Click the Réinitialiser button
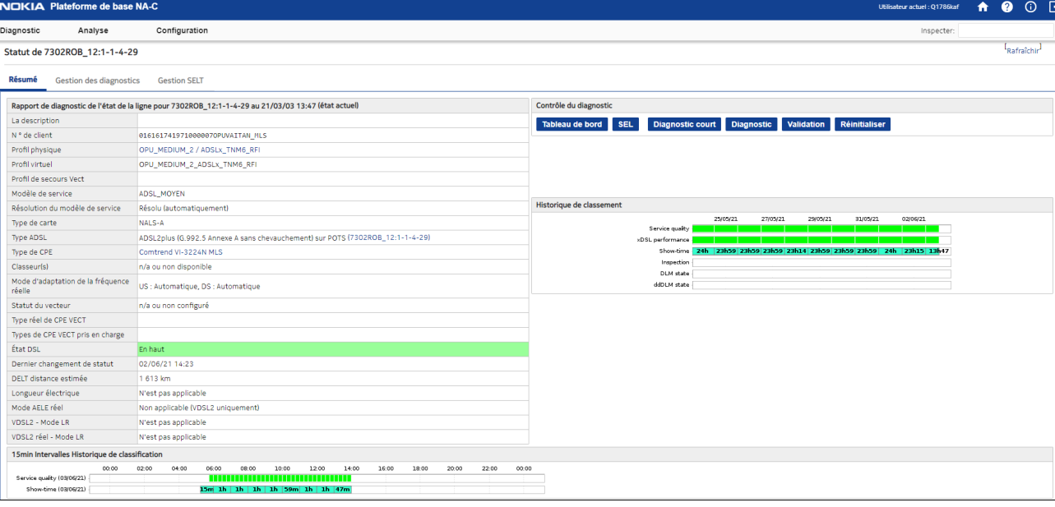 coord(862,124)
